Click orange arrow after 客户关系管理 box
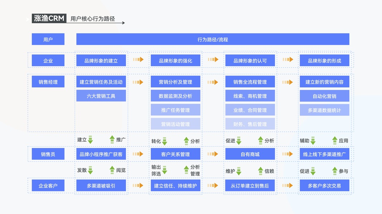Screen dimensions: 382x214 [x=213, y=154]
